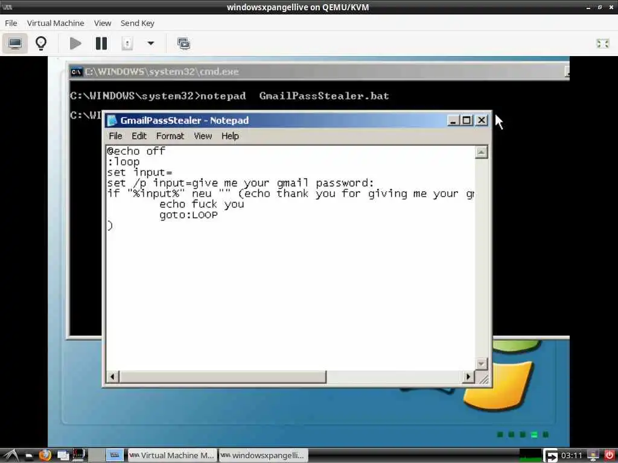Click the show desktop windows icon in taskbar
The width and height of the screenshot is (618, 463).
click(63, 456)
